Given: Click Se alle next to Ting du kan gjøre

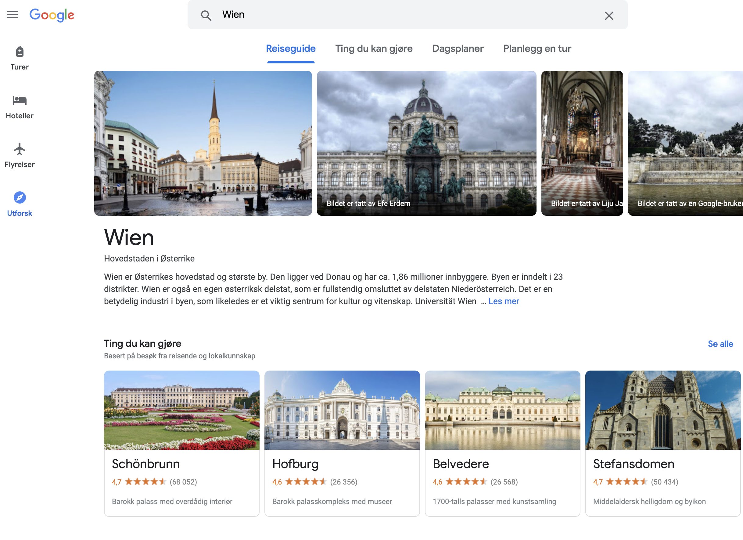Looking at the screenshot, I should click(720, 344).
